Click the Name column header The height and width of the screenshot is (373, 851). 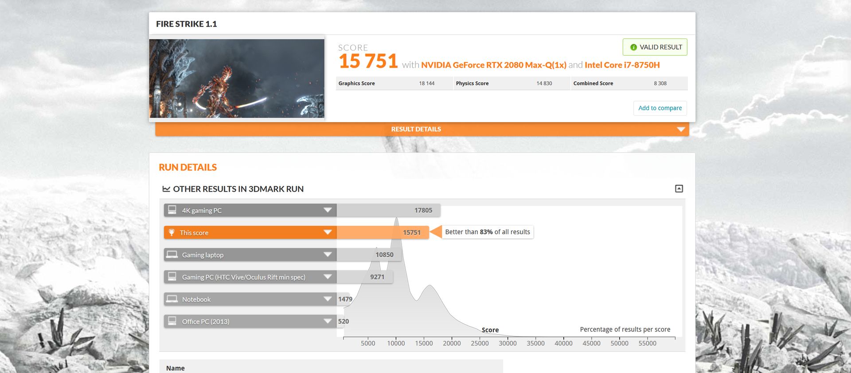click(x=176, y=368)
